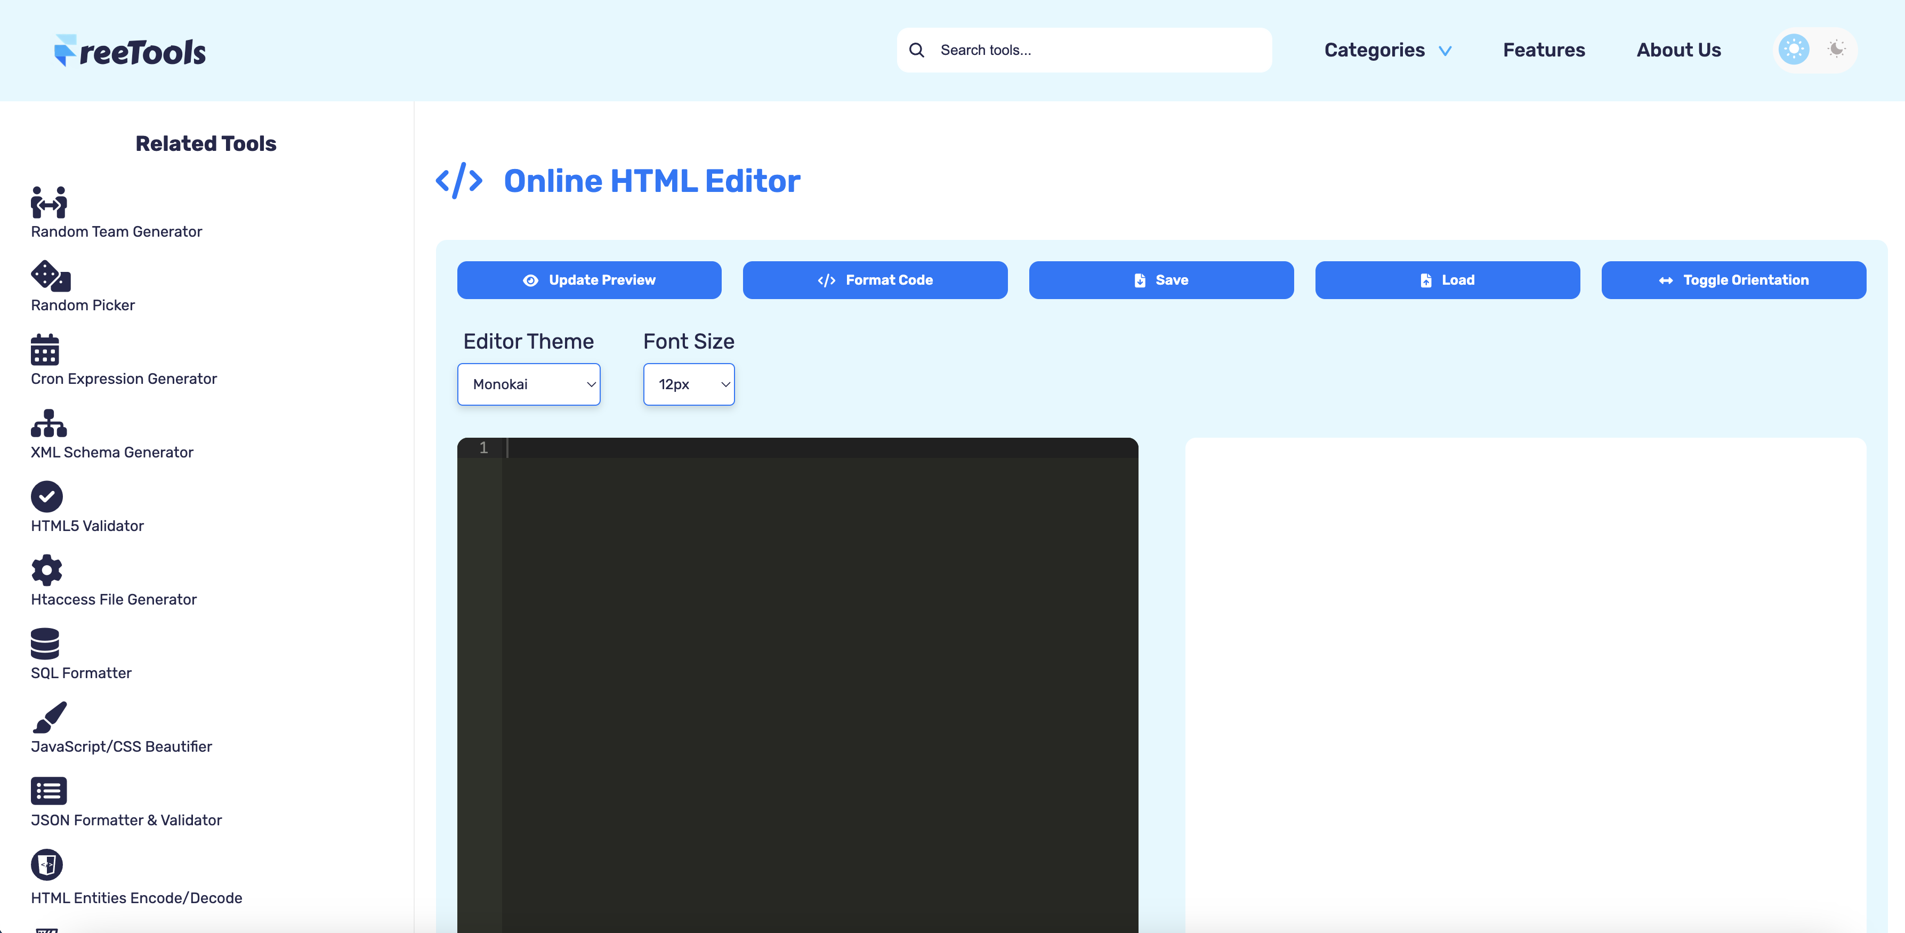Open the Random Team Generator link
This screenshot has width=1905, height=933.
116,231
